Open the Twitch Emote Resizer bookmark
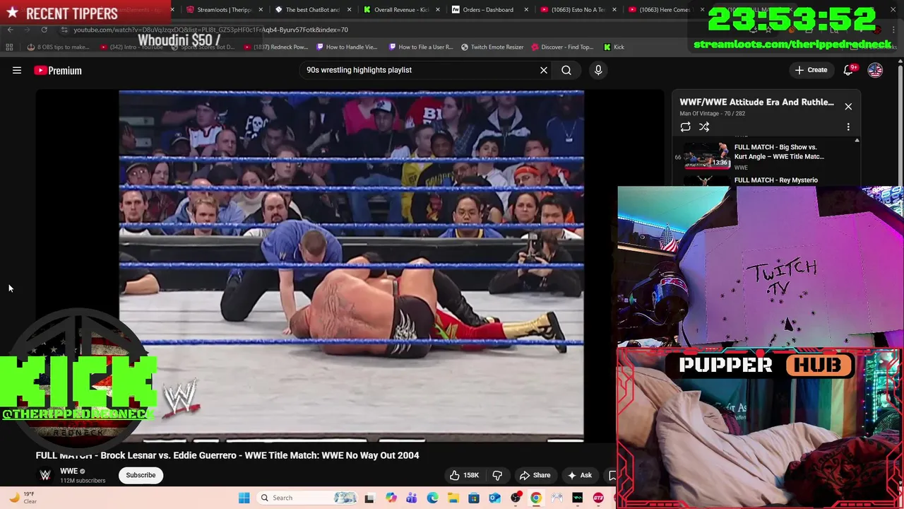904x509 pixels. [x=492, y=47]
